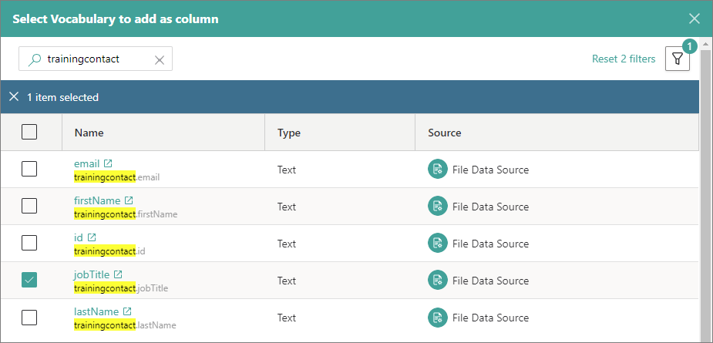
Task: Open lastName external link icon
Action: click(127, 311)
